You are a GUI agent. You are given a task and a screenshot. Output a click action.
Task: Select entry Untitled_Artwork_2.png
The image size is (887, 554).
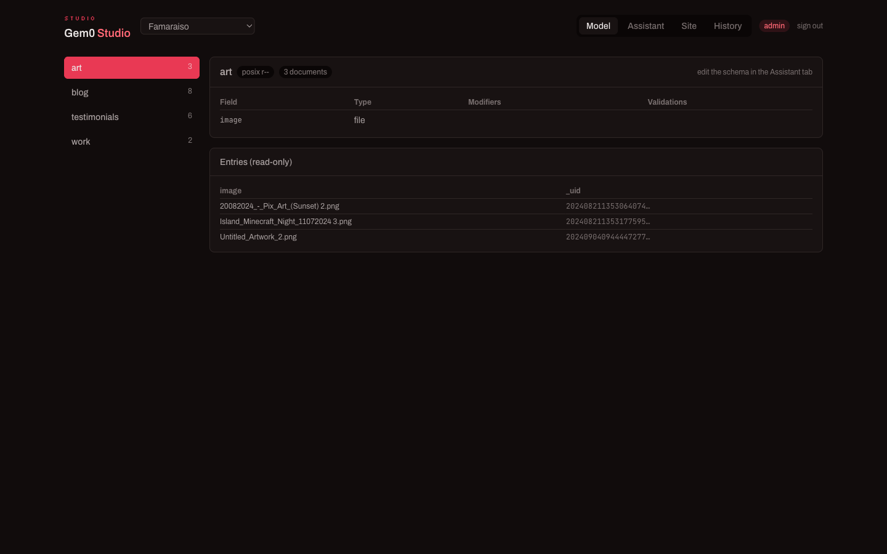click(258, 237)
